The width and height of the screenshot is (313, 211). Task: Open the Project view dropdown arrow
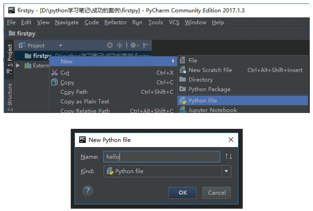tap(60, 46)
